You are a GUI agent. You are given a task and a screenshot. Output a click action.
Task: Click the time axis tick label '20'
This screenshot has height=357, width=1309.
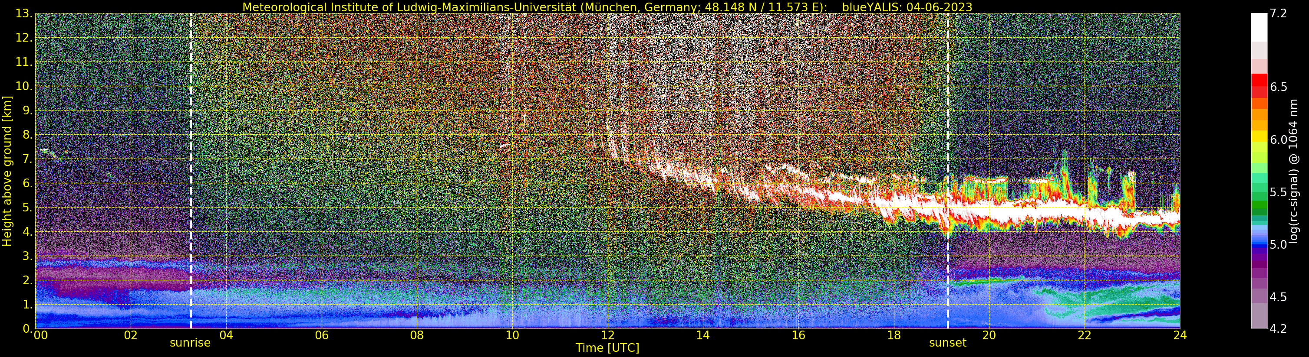point(989,335)
